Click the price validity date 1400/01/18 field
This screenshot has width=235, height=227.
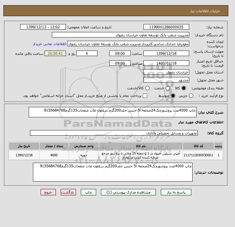166,63
